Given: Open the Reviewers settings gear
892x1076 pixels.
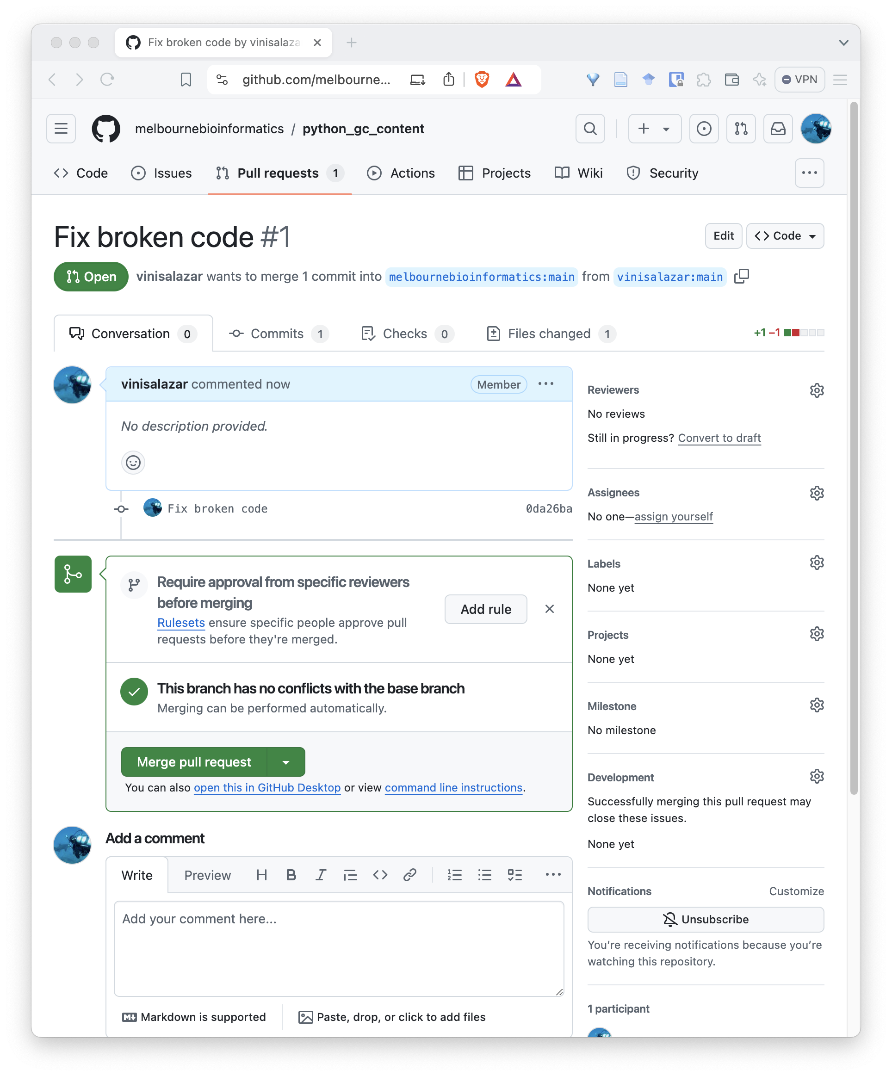Looking at the screenshot, I should 816,390.
